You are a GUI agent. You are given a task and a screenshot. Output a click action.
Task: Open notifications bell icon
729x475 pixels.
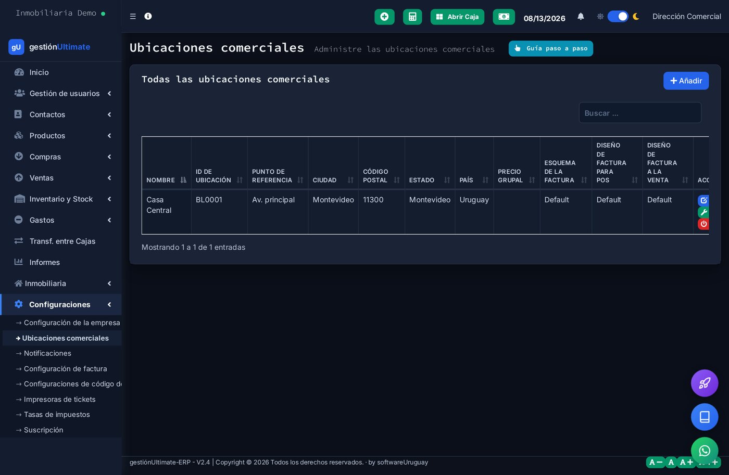(x=581, y=17)
